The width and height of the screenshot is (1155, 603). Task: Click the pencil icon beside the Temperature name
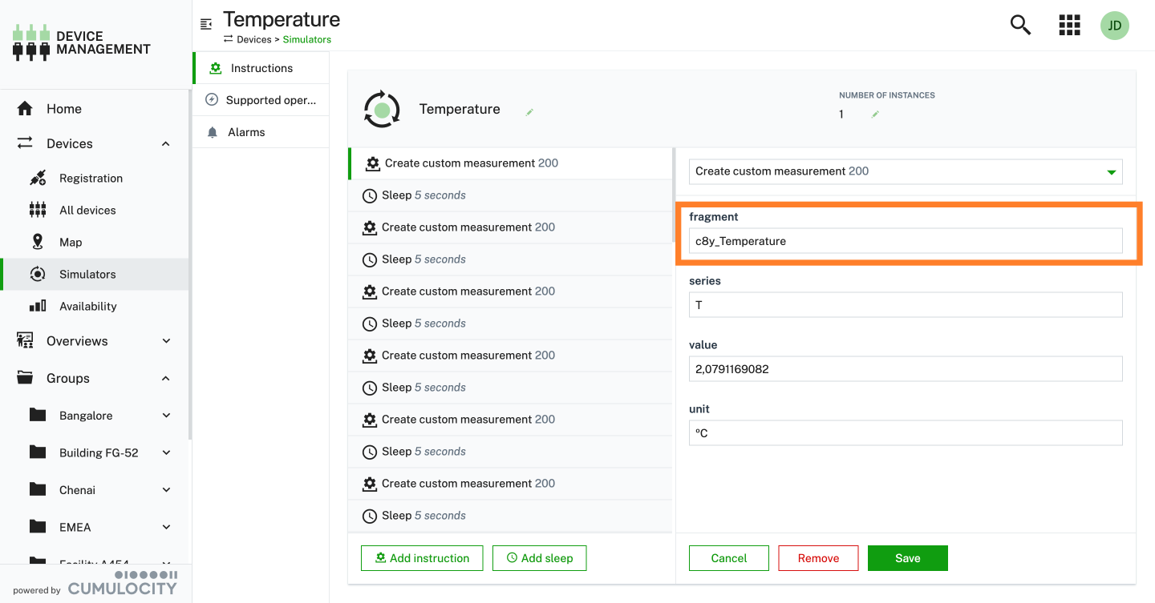point(529,113)
